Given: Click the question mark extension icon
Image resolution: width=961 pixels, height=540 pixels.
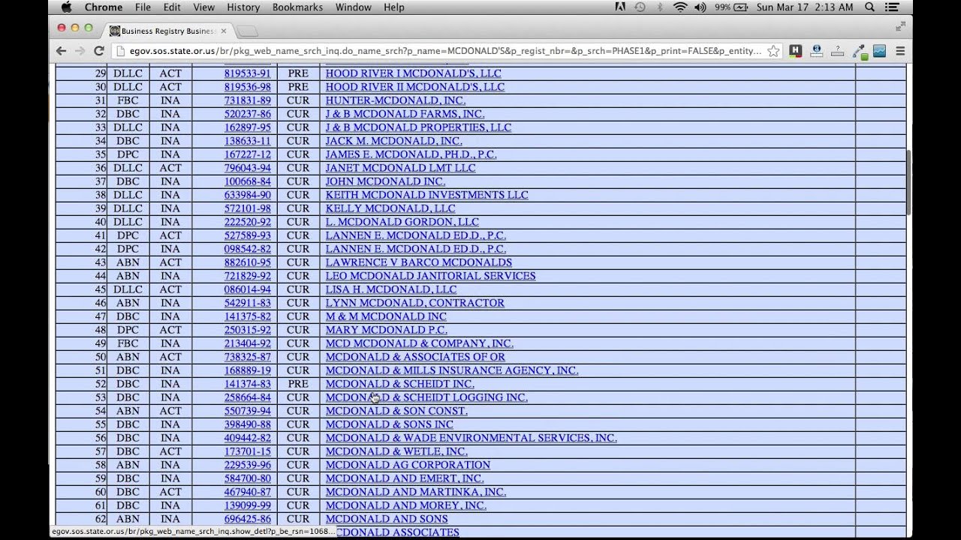Looking at the screenshot, I should (838, 51).
